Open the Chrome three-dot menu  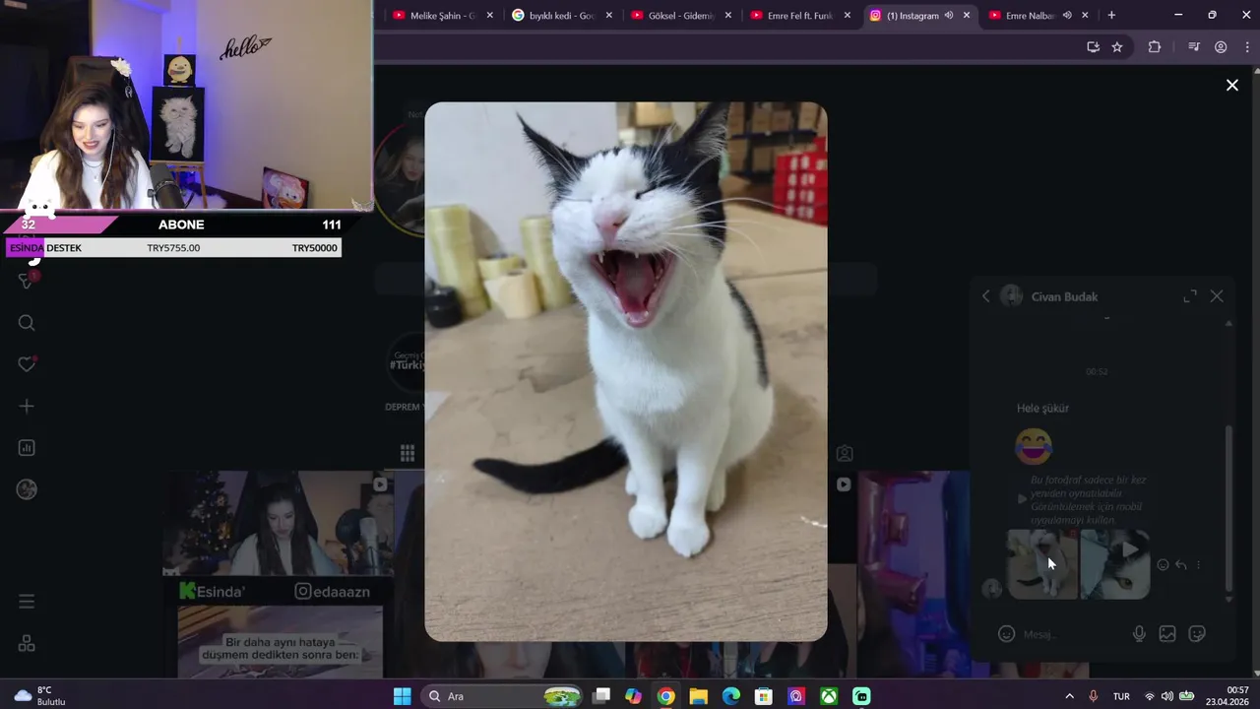tap(1248, 46)
